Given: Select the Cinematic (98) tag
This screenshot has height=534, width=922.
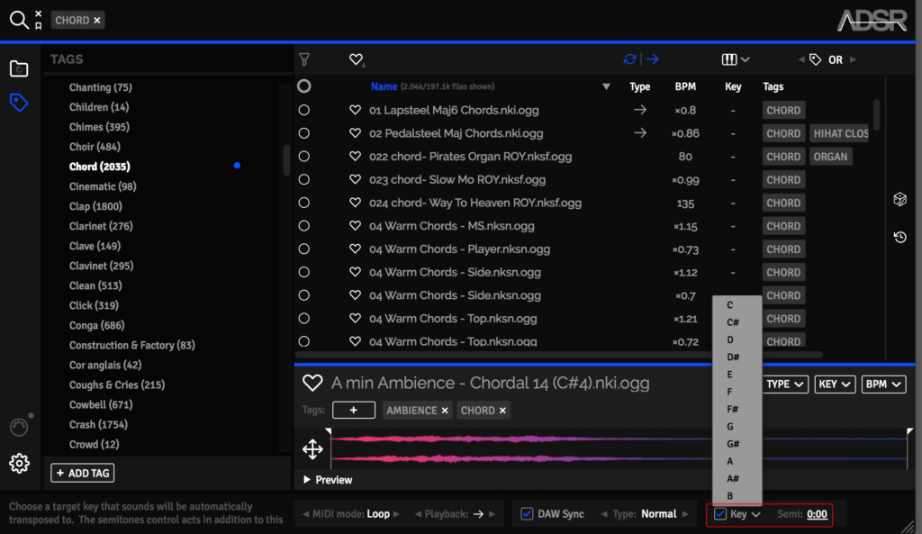Looking at the screenshot, I should (x=103, y=186).
